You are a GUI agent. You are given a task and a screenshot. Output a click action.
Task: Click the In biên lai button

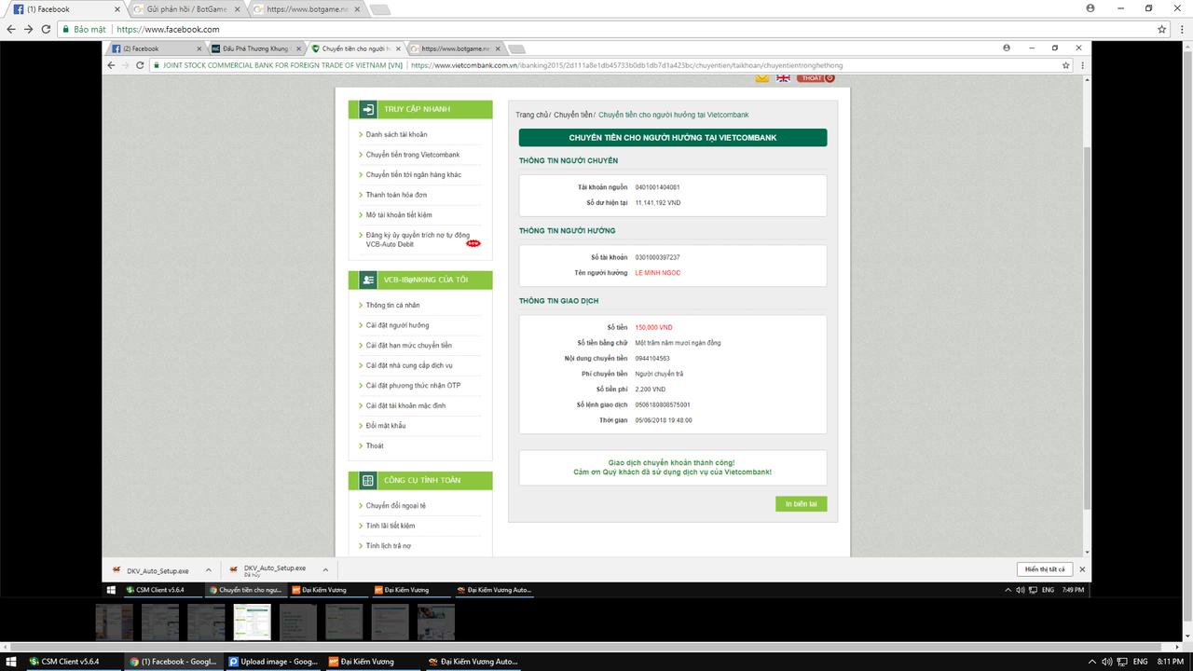(x=801, y=504)
